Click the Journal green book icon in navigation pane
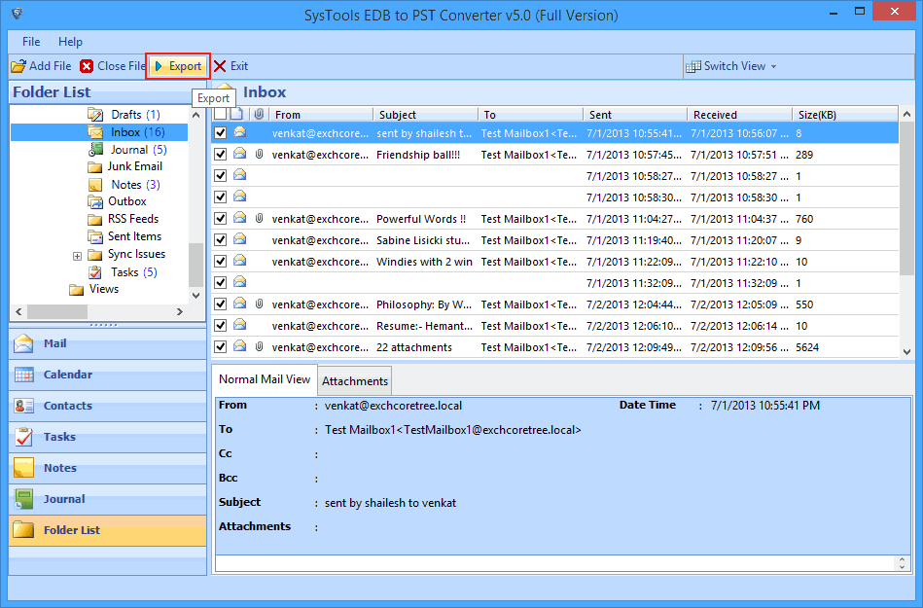This screenshot has height=608, width=923. [x=24, y=499]
